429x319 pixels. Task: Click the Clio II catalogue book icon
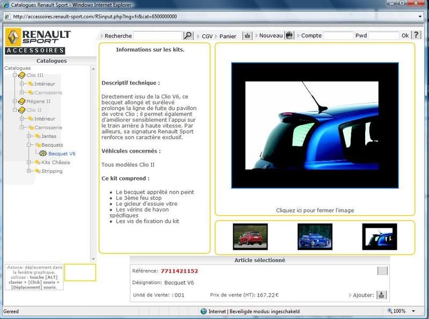[21, 110]
